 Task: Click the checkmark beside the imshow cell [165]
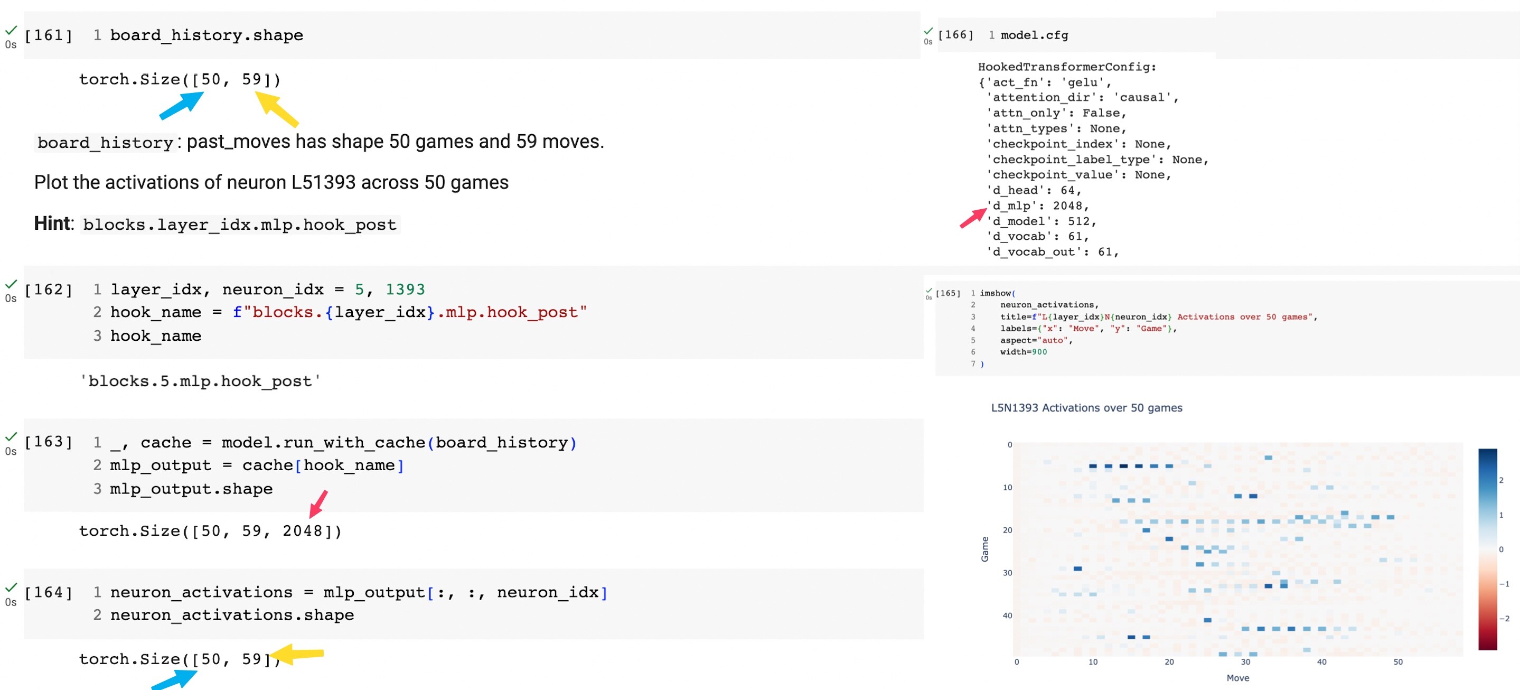(929, 291)
